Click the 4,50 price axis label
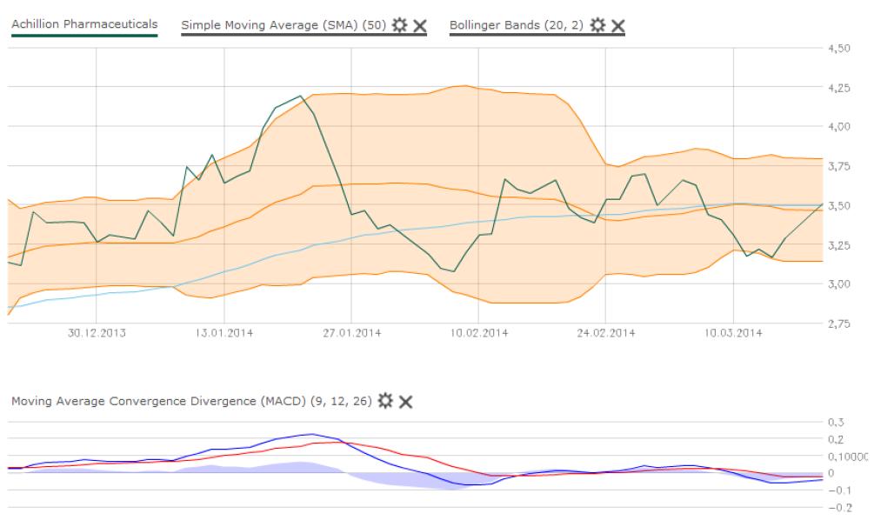Viewport: 874px width, 527px height. (x=837, y=49)
